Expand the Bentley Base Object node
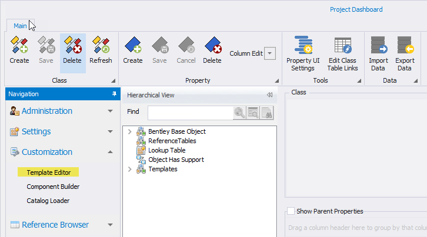Viewport: 427px width, 237px height. [129, 131]
